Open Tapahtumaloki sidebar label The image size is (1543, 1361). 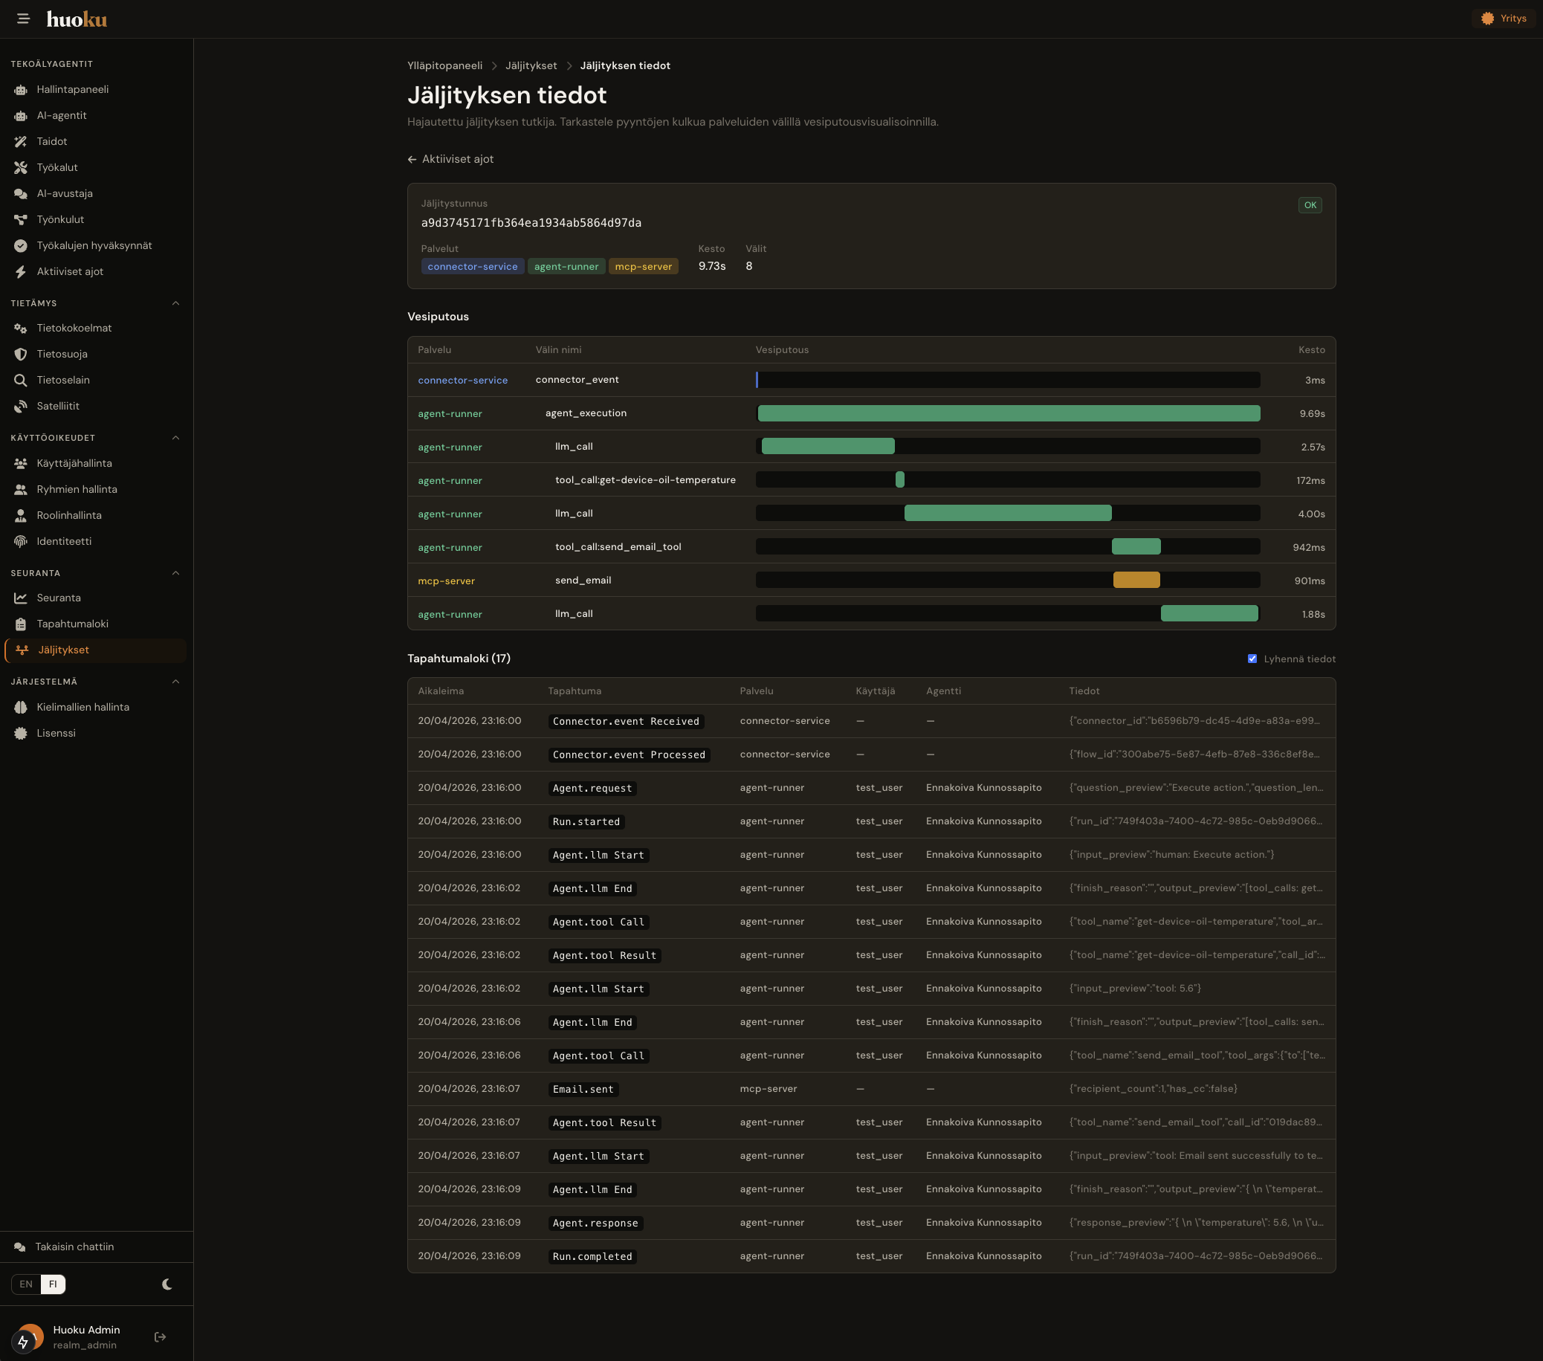click(x=73, y=624)
